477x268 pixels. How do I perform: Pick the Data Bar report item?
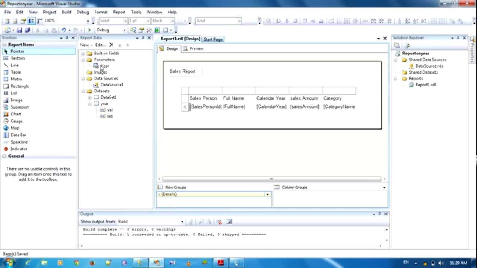[x=18, y=135]
